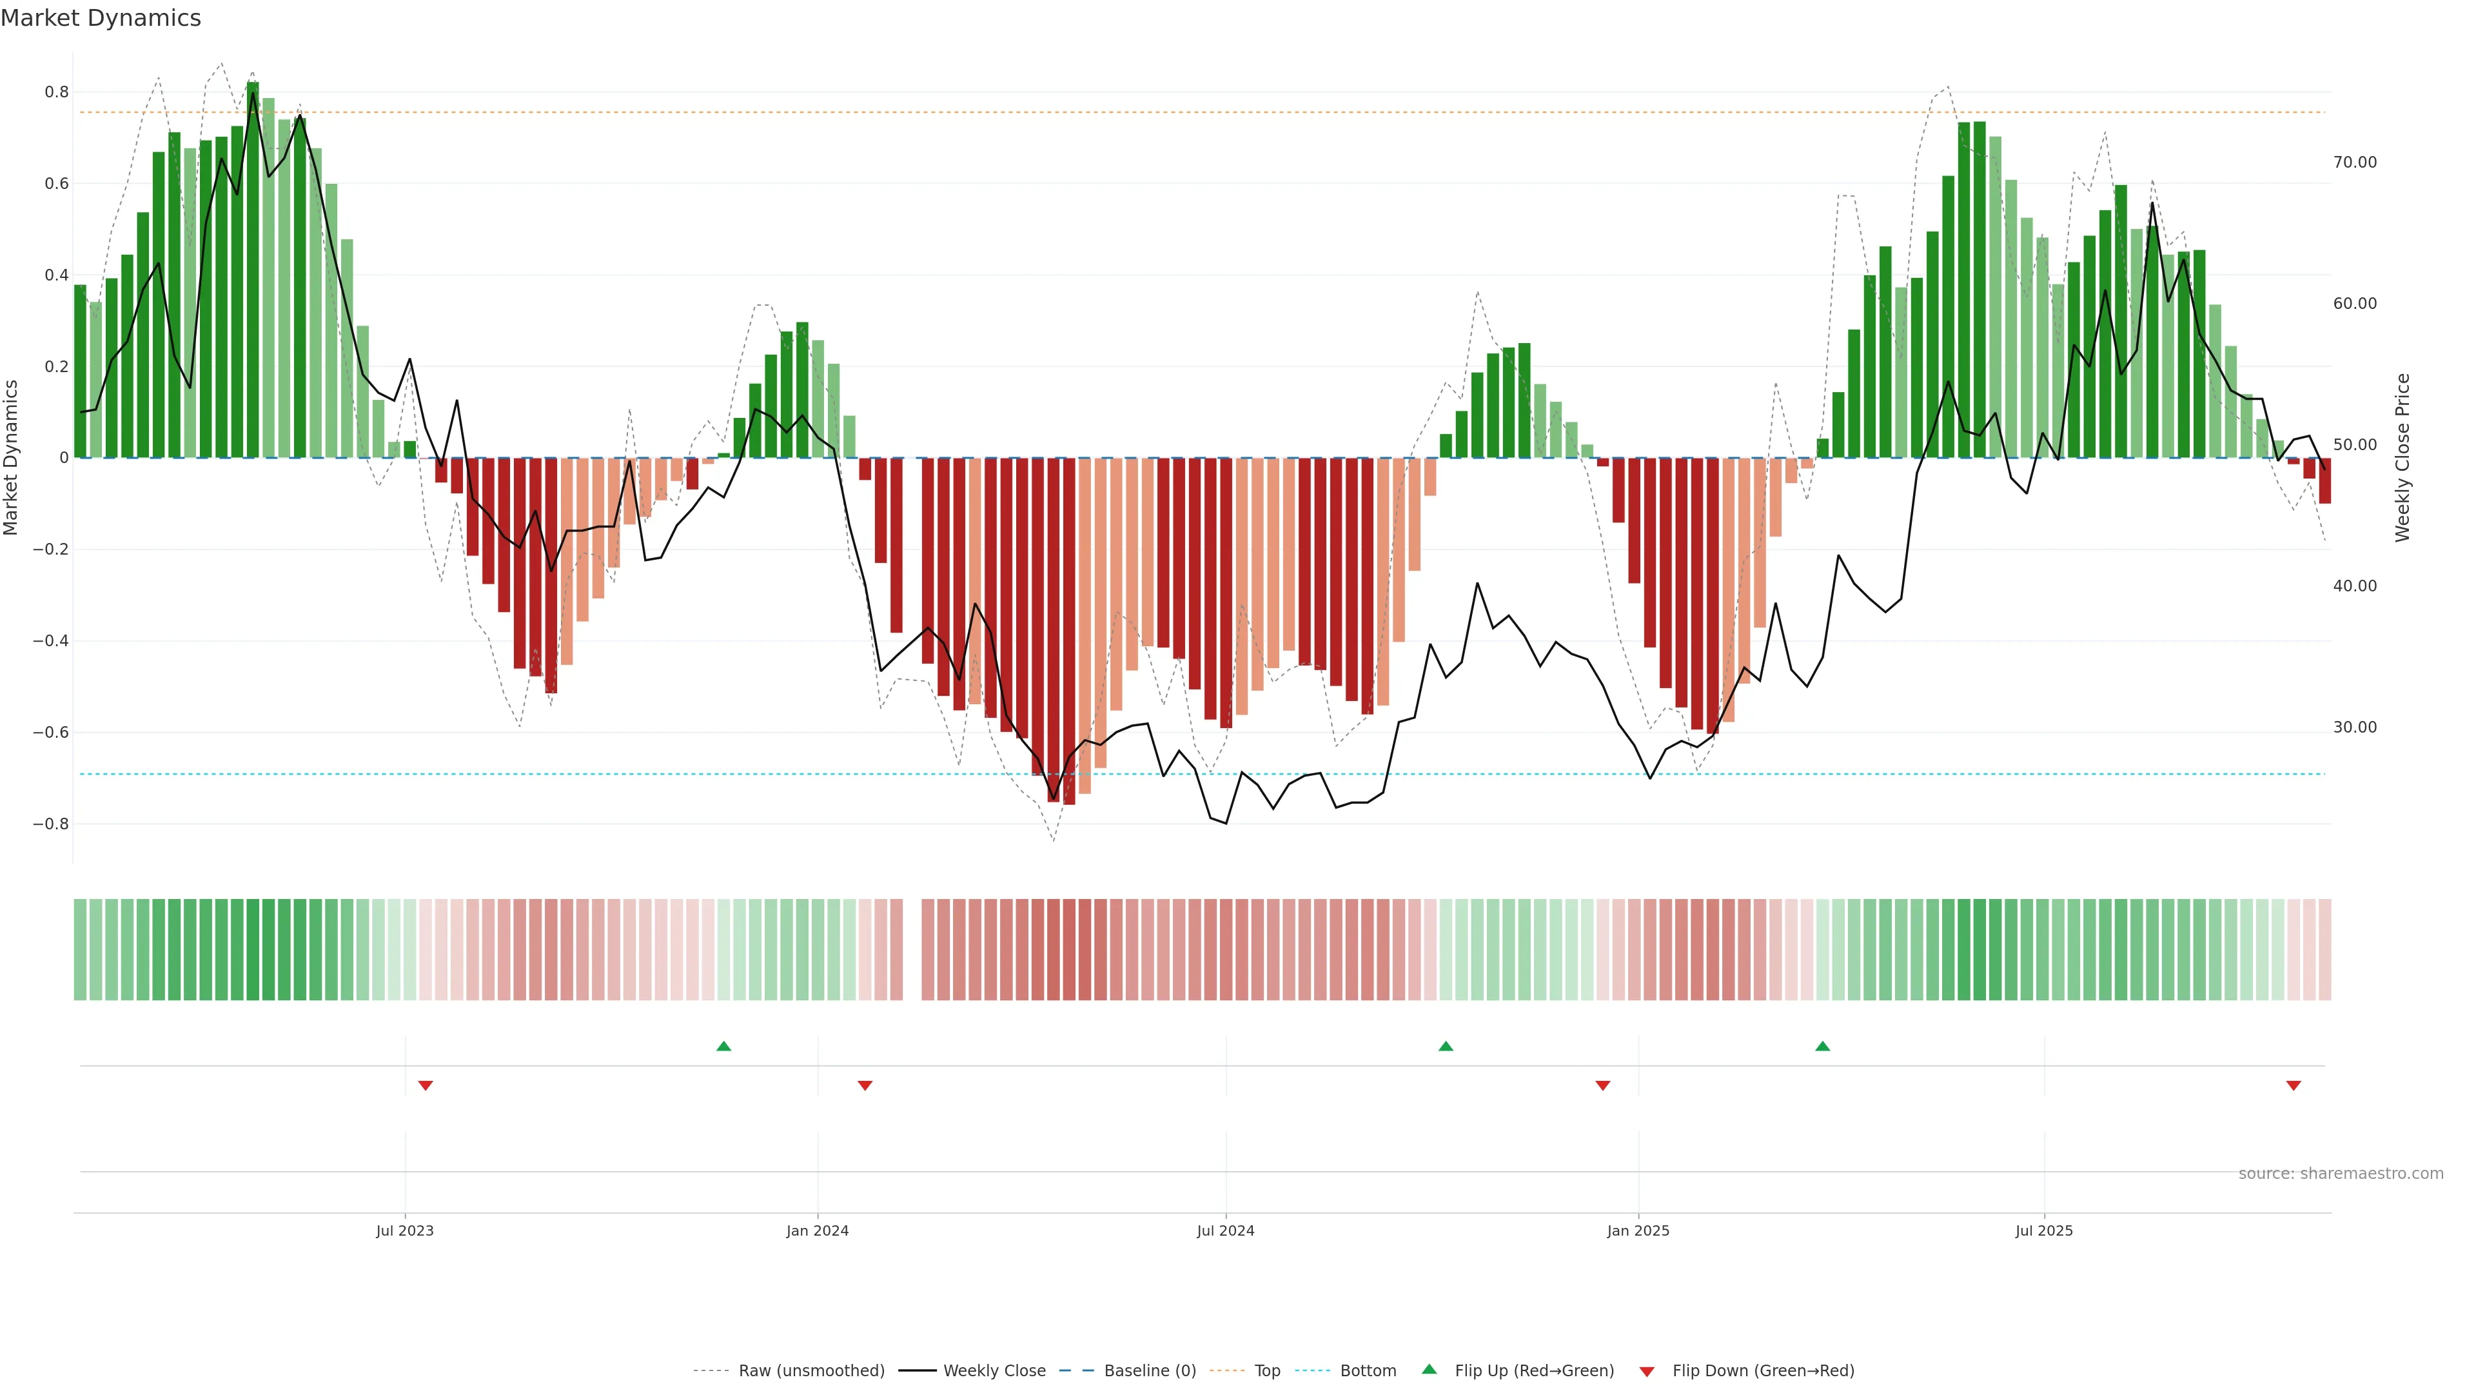
Task: Click the first green flip-up triangle marker
Action: click(x=723, y=1046)
